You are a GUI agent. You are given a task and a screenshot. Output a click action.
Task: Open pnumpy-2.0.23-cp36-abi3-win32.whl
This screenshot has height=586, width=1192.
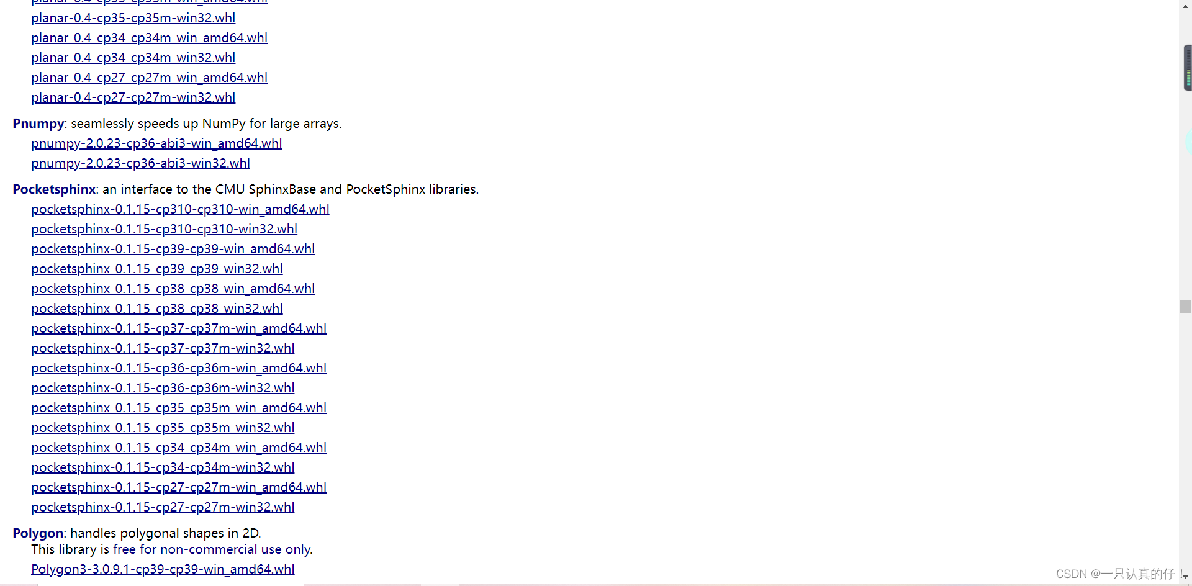pyautogui.click(x=141, y=163)
